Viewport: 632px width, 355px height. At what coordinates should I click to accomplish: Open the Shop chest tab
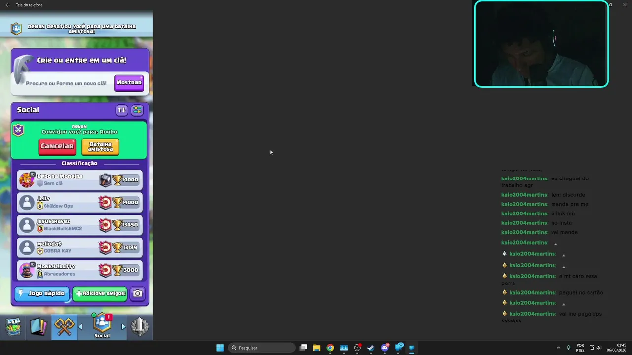pyautogui.click(x=13, y=326)
